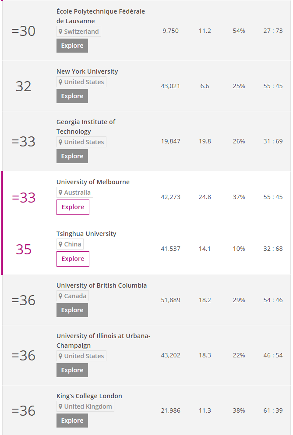Click the location pin icon beside Australia
The width and height of the screenshot is (293, 435).
coord(60,193)
